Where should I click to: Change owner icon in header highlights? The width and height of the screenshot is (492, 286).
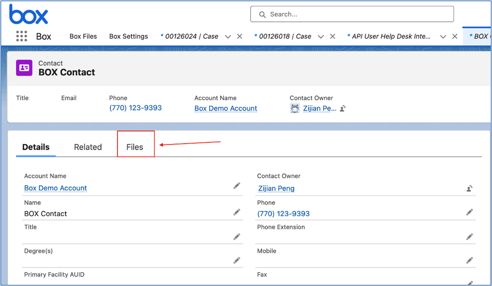(343, 108)
